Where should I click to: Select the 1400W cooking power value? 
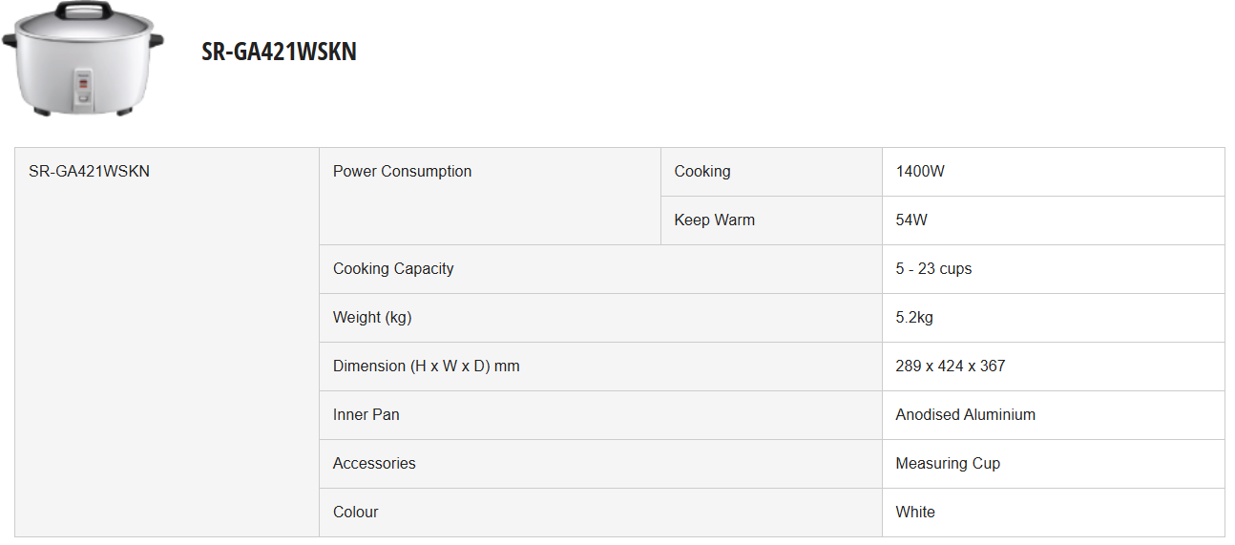920,172
